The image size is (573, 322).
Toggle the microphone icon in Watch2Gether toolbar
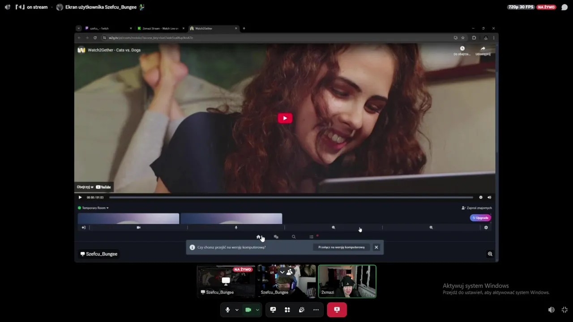pos(236,228)
